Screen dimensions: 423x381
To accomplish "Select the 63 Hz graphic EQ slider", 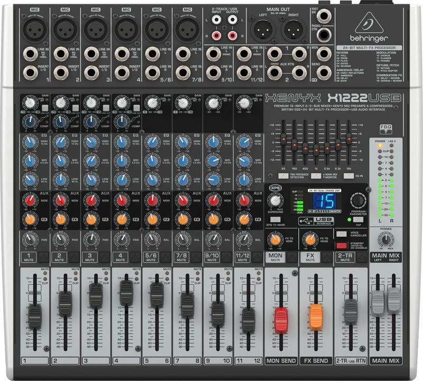I will pos(283,140).
